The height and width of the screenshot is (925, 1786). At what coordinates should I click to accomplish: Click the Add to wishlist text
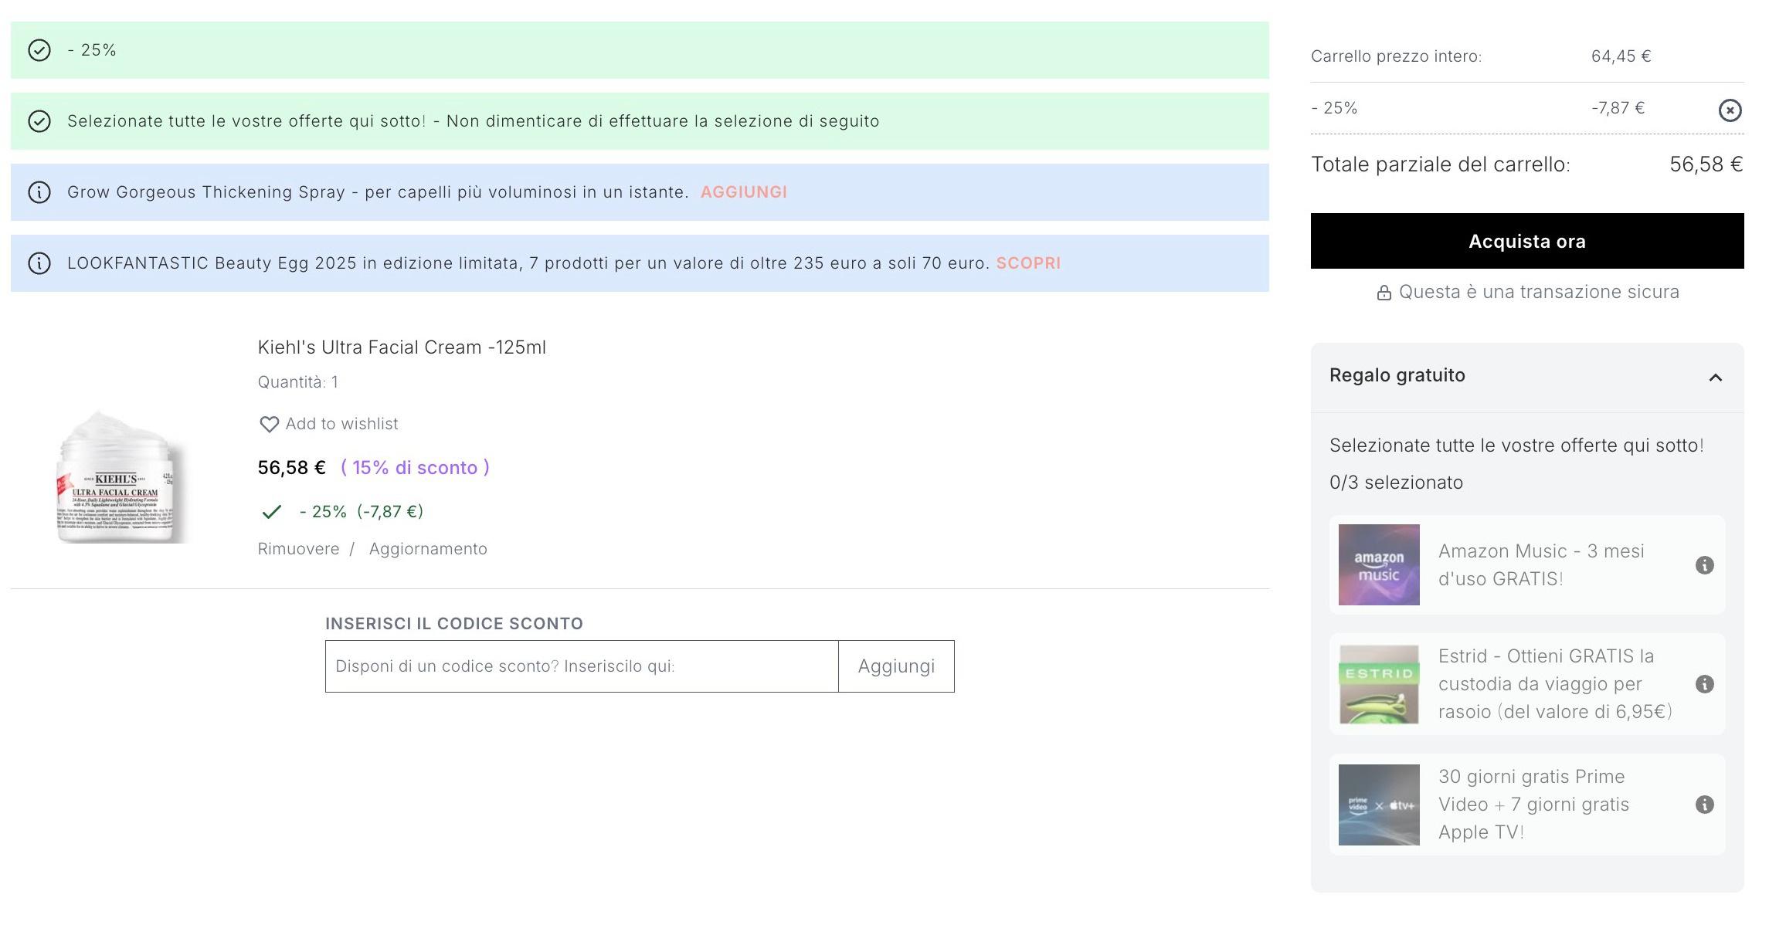341,424
